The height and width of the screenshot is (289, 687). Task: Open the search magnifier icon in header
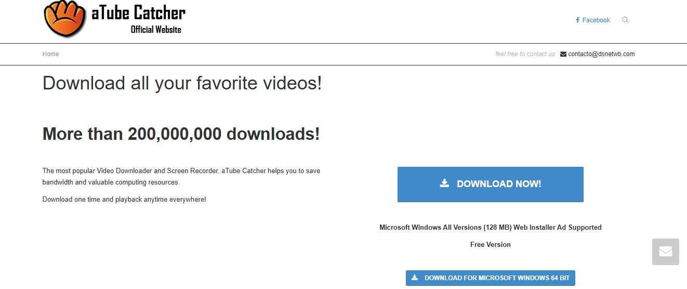click(625, 20)
